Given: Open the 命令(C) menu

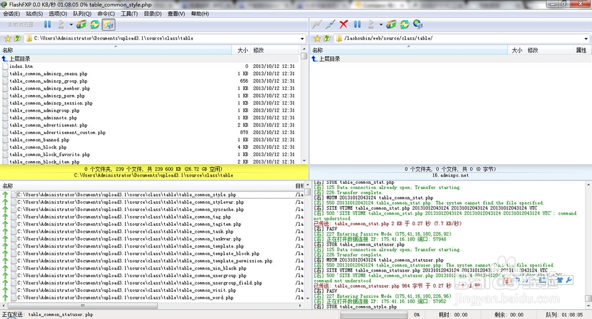Looking at the screenshot, I should pos(106,14).
